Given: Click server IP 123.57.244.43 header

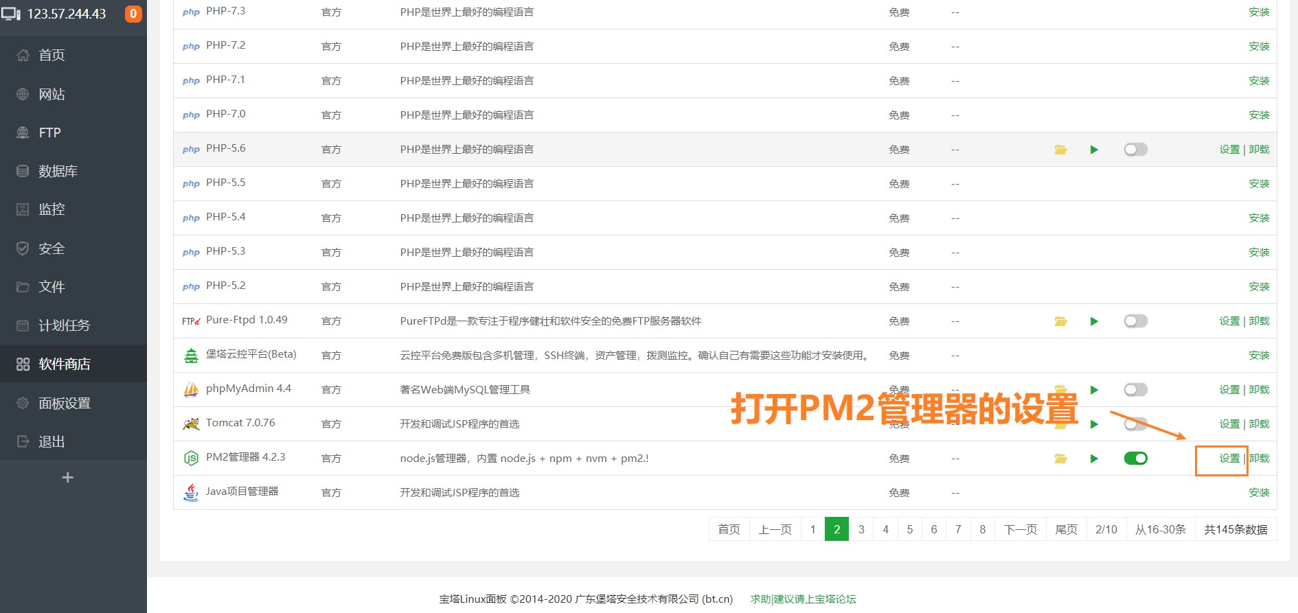Looking at the screenshot, I should (x=67, y=14).
